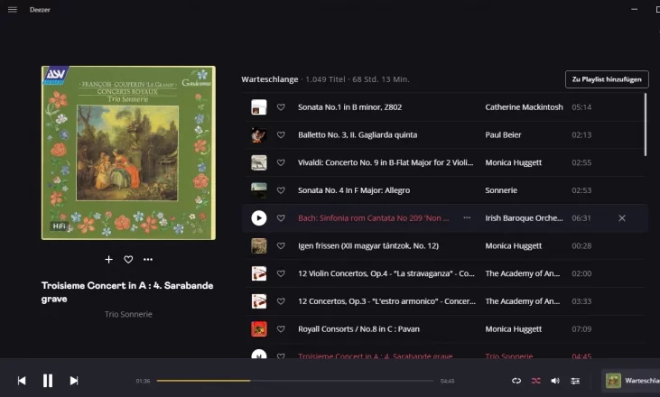This screenshot has height=397, width=660.
Task: Open the Trio Sonnerie artist link under the title
Action: 128,314
